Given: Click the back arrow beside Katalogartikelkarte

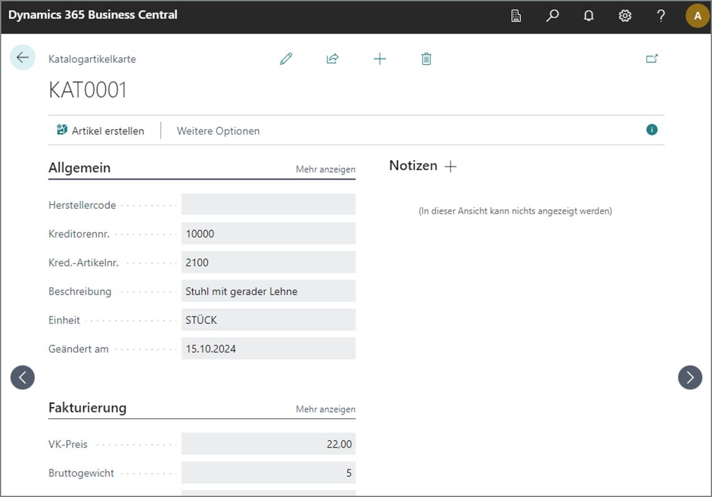Looking at the screenshot, I should click(22, 58).
